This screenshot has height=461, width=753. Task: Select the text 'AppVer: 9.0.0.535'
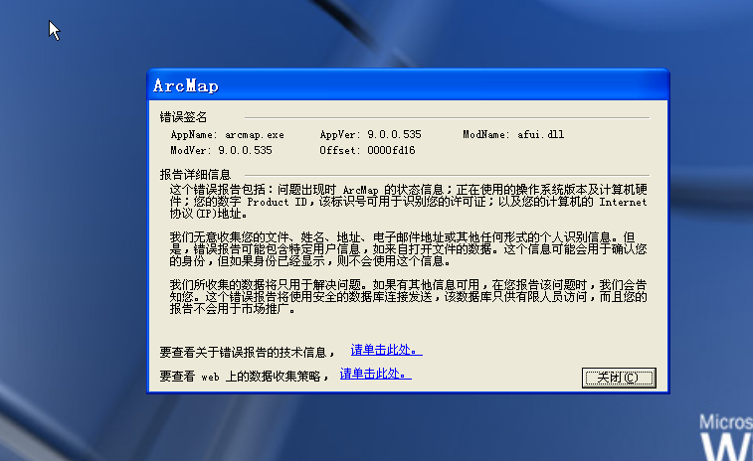pos(370,135)
